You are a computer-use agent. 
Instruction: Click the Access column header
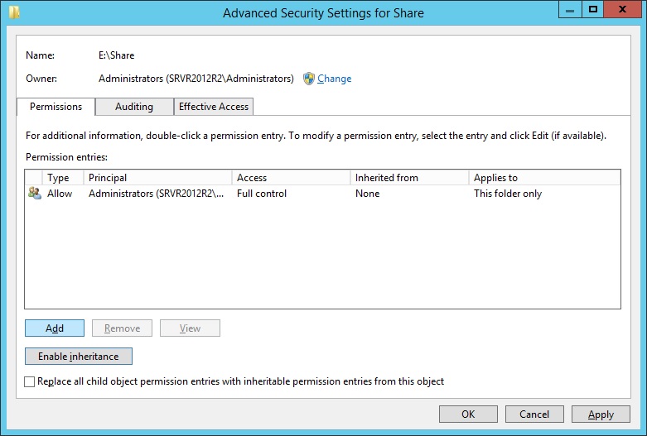click(290, 178)
